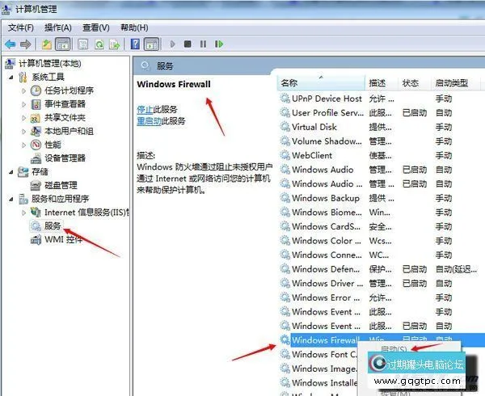Click the Restart service button

point(219,44)
